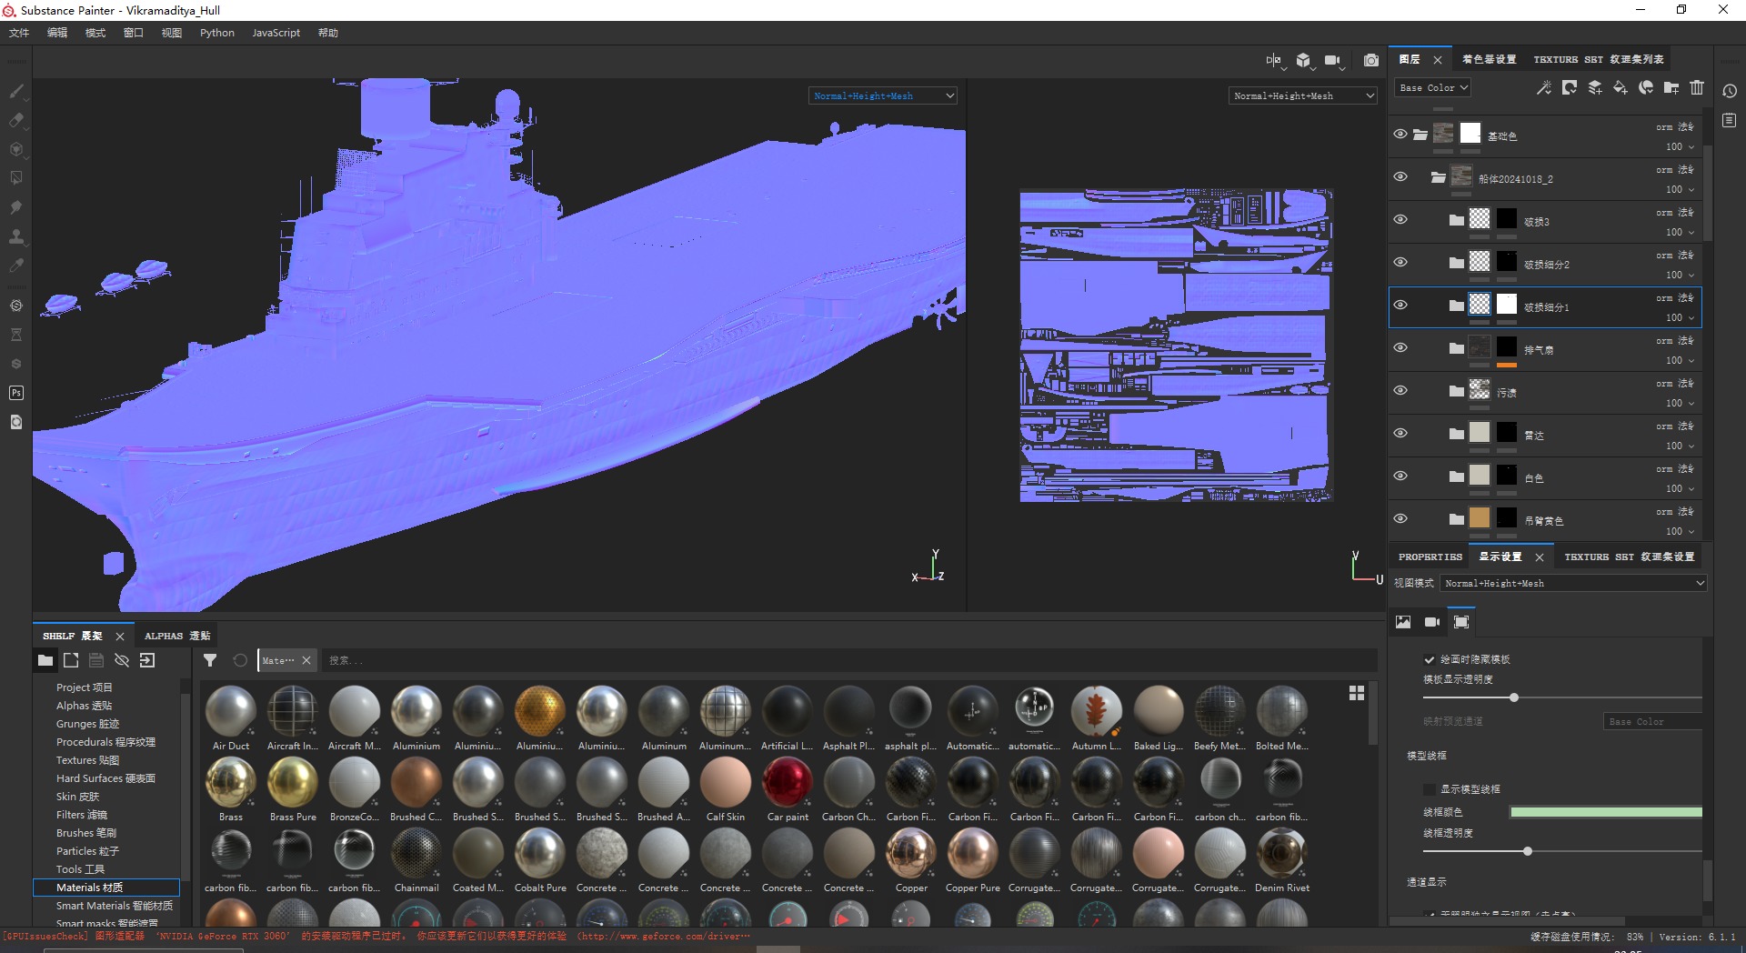The image size is (1746, 953).
Task: Delete the selected layer with trash icon
Action: (x=1697, y=87)
